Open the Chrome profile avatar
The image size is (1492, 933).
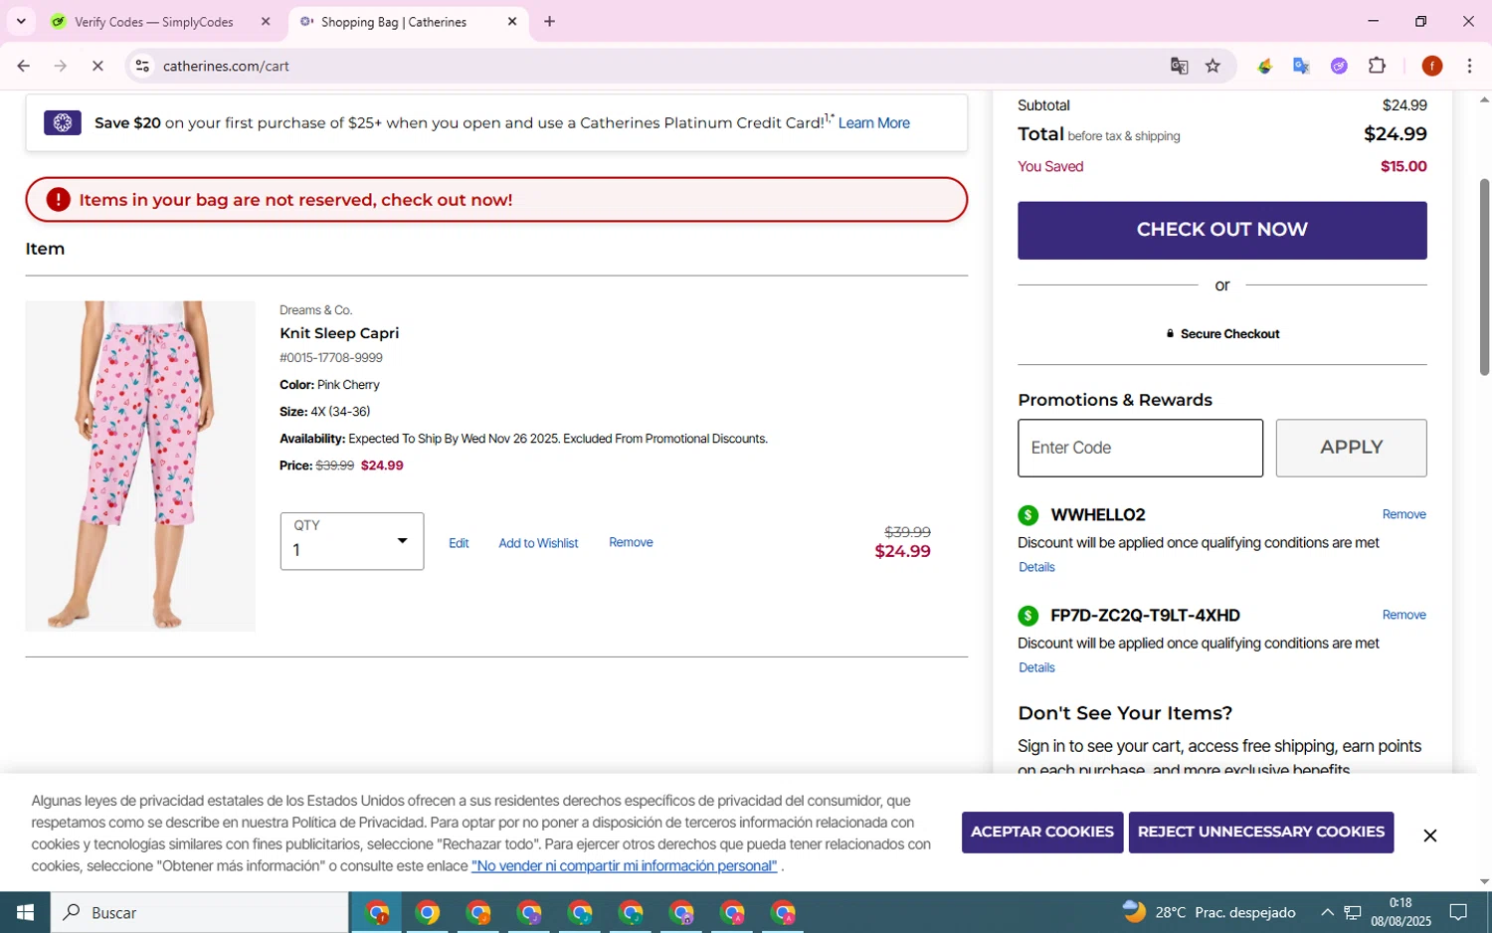pos(1432,67)
